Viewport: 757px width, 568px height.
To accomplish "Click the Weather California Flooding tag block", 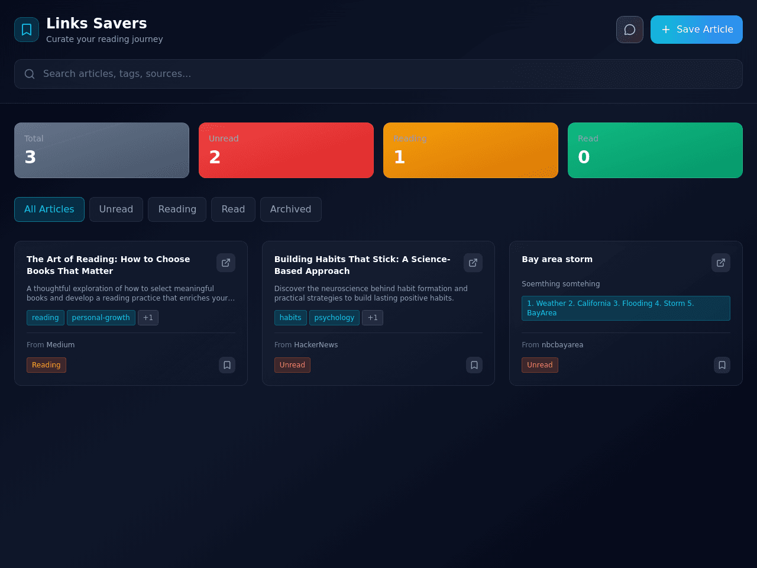I will pos(626,308).
